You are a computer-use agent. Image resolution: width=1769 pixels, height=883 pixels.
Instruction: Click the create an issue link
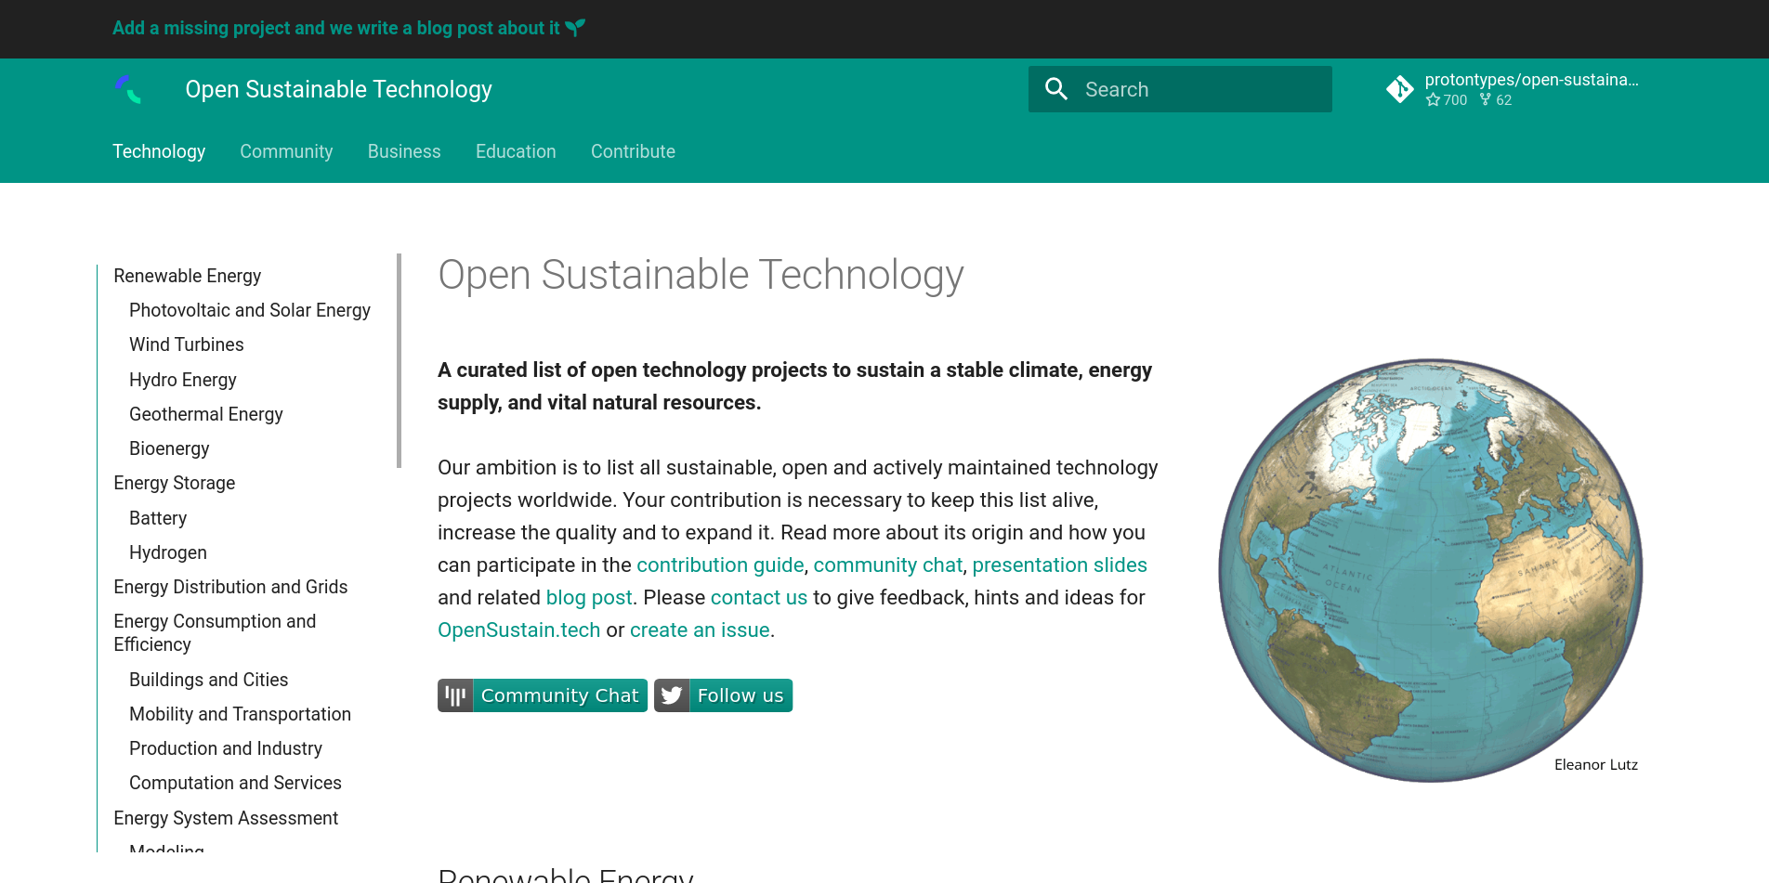pyautogui.click(x=700, y=630)
